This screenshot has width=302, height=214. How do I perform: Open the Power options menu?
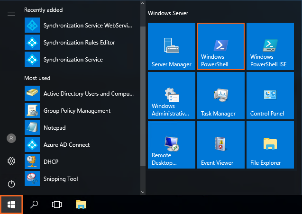tap(11, 184)
